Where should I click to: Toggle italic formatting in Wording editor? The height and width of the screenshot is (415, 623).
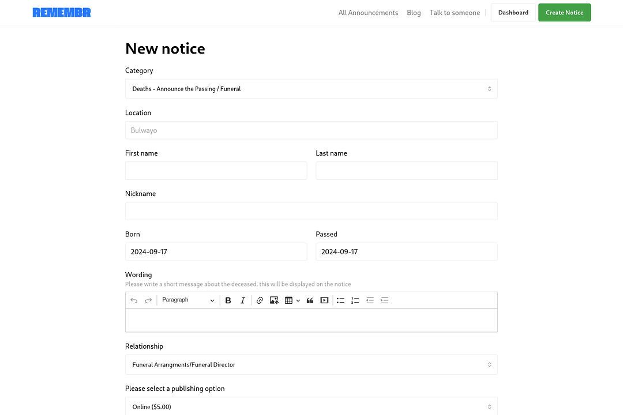click(x=243, y=300)
